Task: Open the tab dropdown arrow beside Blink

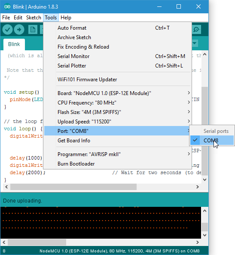Action: [x=195, y=43]
